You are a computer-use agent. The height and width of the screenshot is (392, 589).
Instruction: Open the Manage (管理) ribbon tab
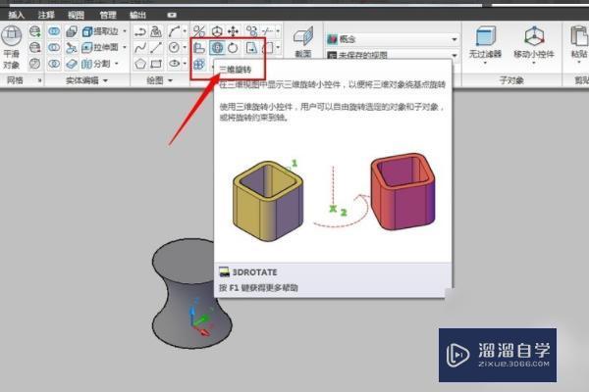108,15
